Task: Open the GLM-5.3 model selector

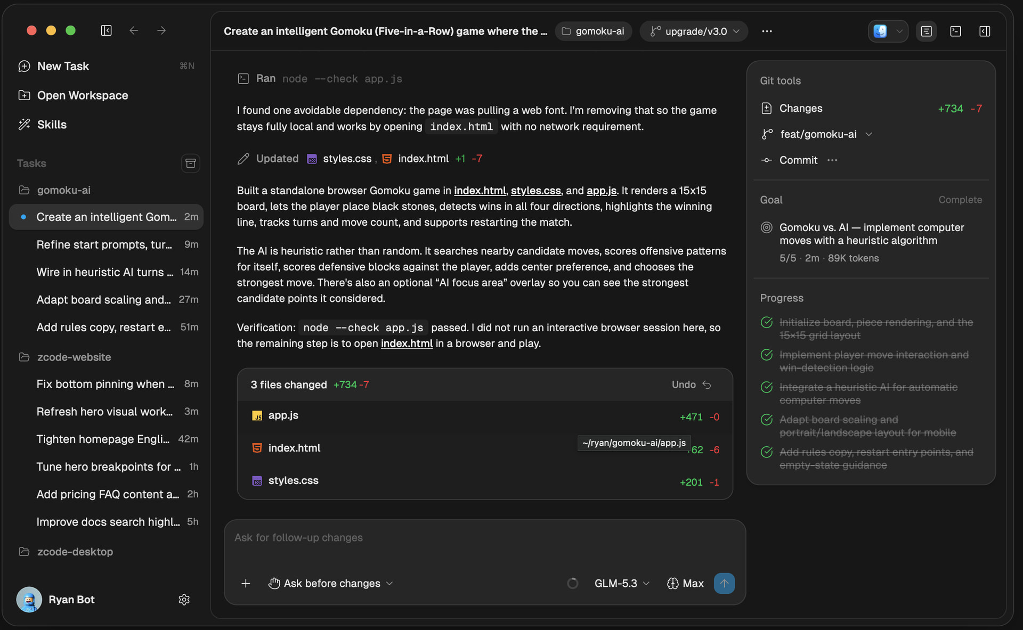Action: tap(622, 584)
